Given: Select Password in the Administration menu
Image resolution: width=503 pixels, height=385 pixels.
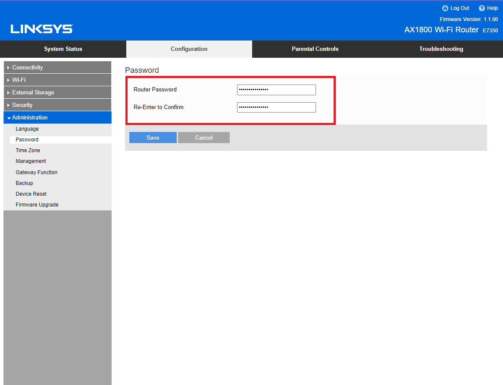Looking at the screenshot, I should click(x=27, y=140).
